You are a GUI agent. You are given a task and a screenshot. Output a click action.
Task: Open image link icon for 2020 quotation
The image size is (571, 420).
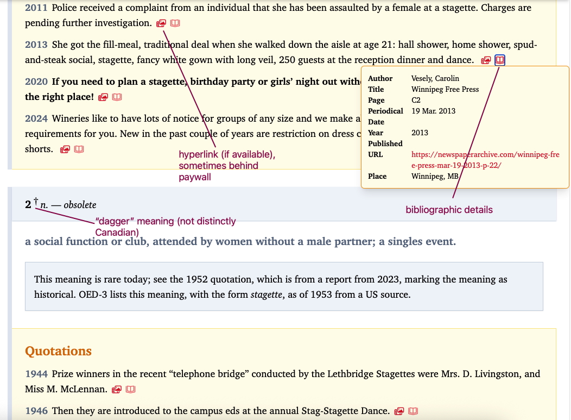(103, 97)
